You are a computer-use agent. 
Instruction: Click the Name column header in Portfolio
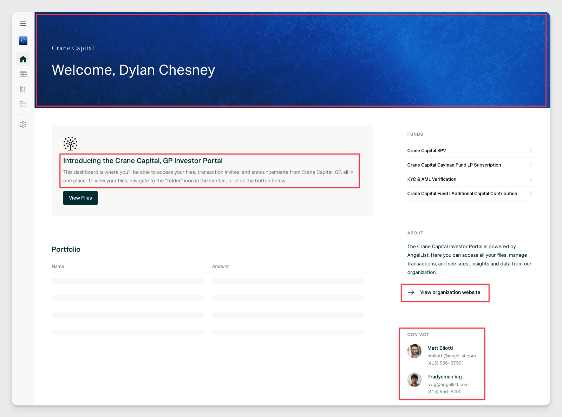click(x=58, y=266)
